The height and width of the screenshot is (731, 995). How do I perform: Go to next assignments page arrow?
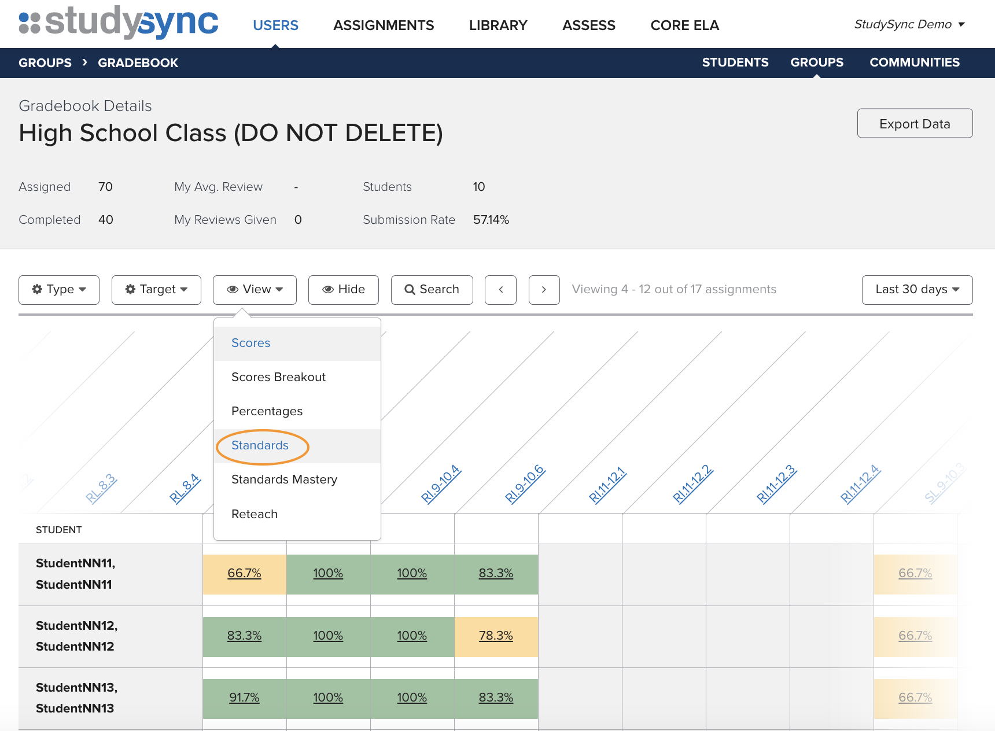coord(544,290)
